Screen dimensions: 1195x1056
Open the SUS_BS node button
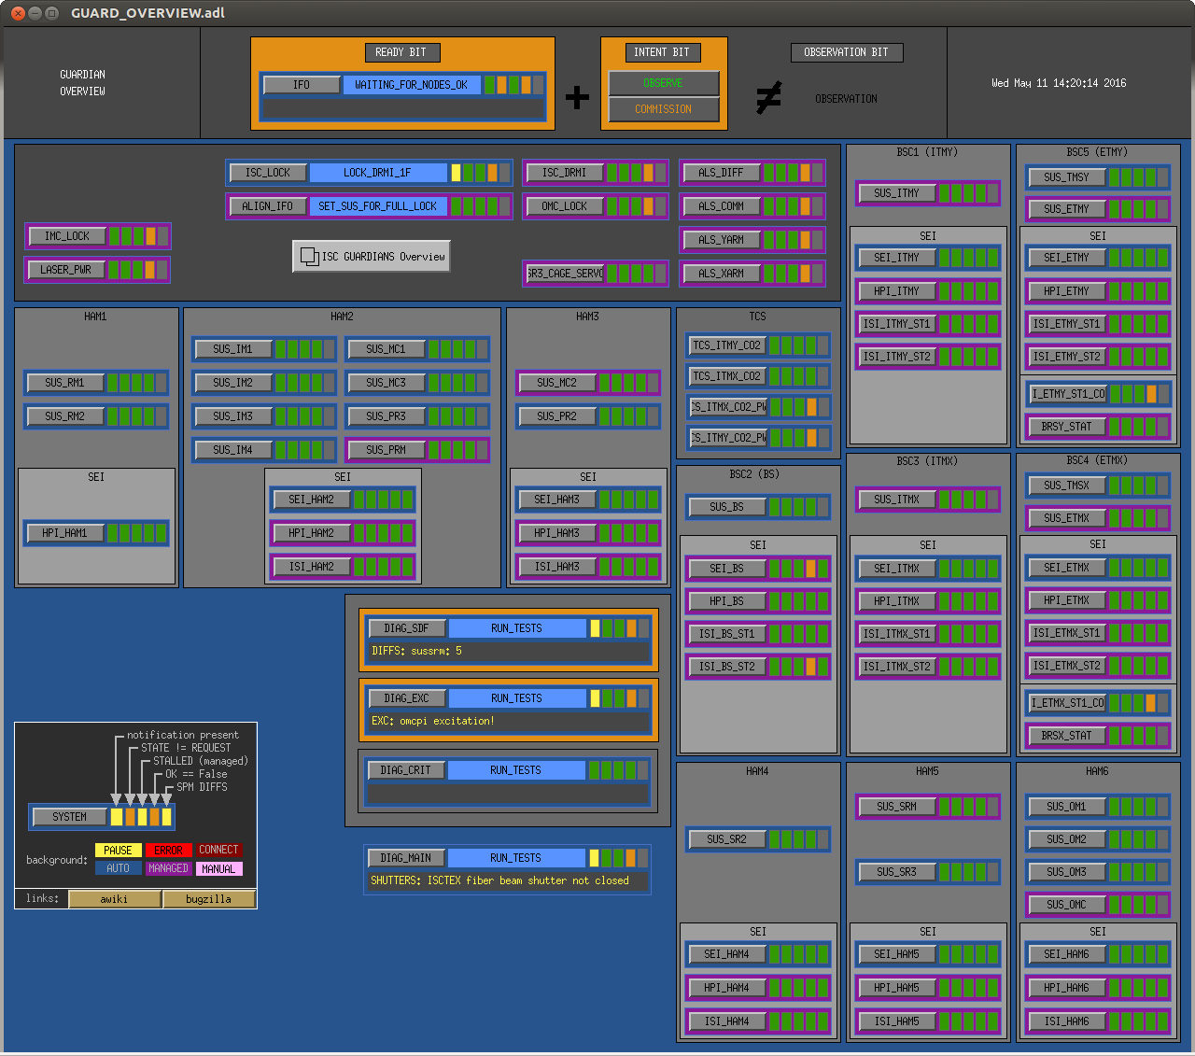pos(727,507)
